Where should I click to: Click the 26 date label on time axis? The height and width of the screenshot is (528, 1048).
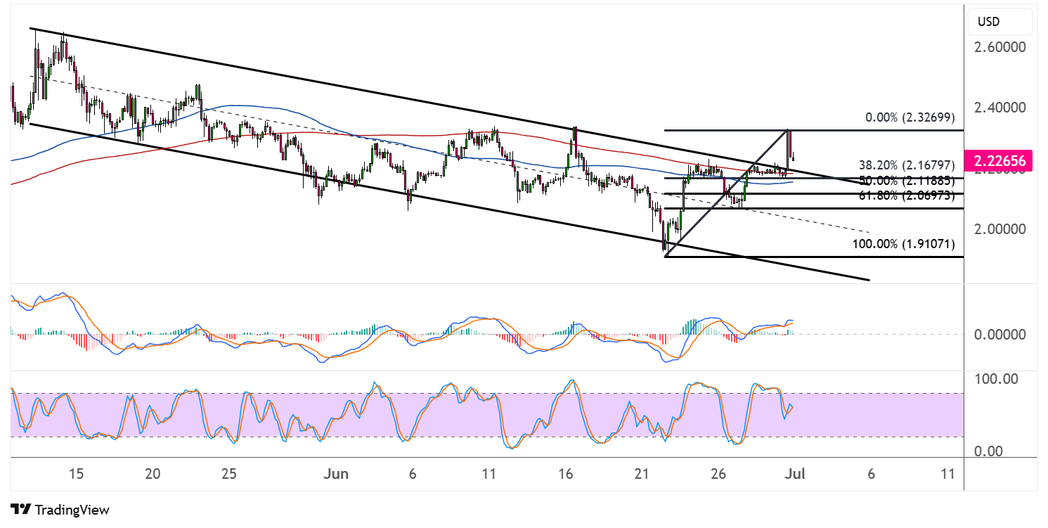pos(718,474)
